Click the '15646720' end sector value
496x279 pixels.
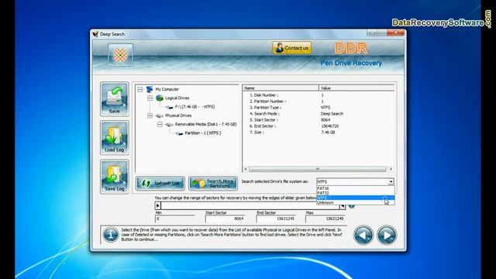[x=329, y=126]
